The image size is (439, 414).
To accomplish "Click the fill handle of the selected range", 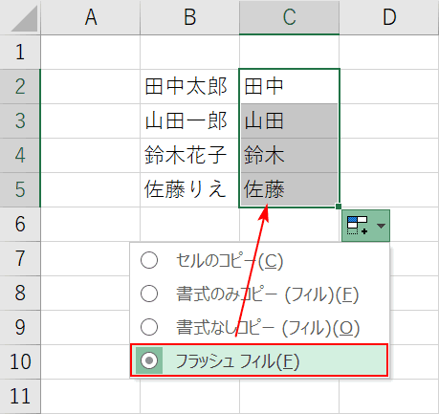I will [x=339, y=207].
